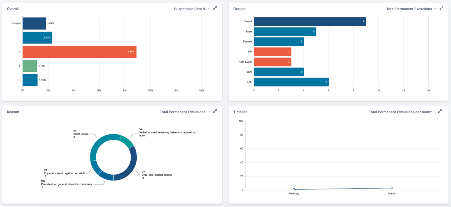
Task: Select the February data point on the Timeline
Action: click(x=294, y=189)
